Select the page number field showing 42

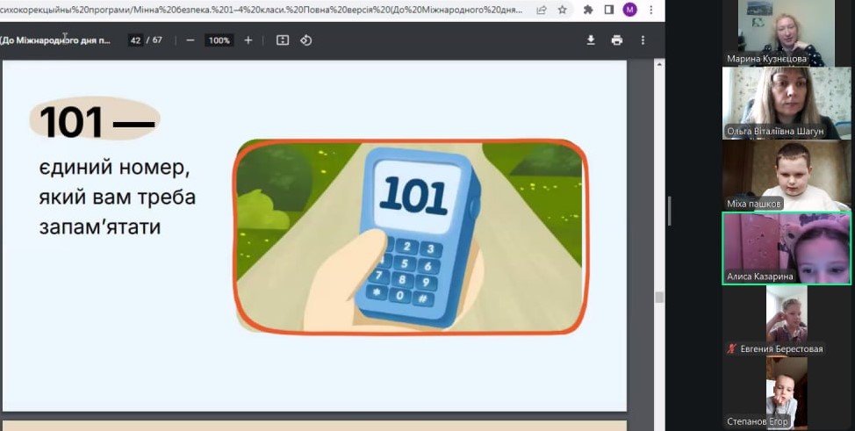[135, 40]
